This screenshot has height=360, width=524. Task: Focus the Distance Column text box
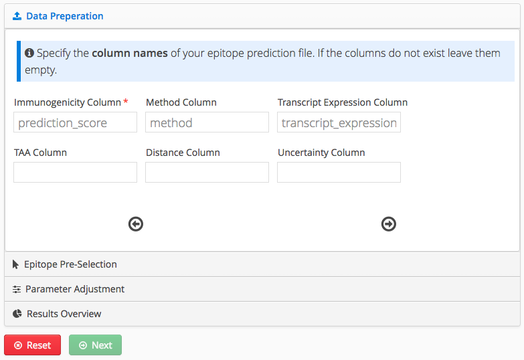click(207, 173)
